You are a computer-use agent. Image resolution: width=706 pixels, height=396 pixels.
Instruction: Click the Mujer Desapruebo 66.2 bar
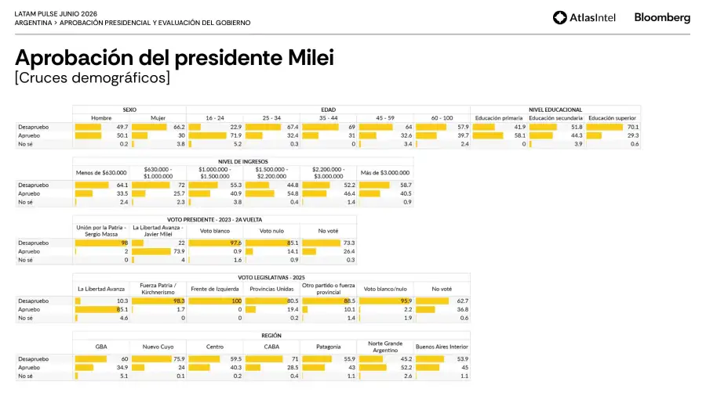pos(150,127)
